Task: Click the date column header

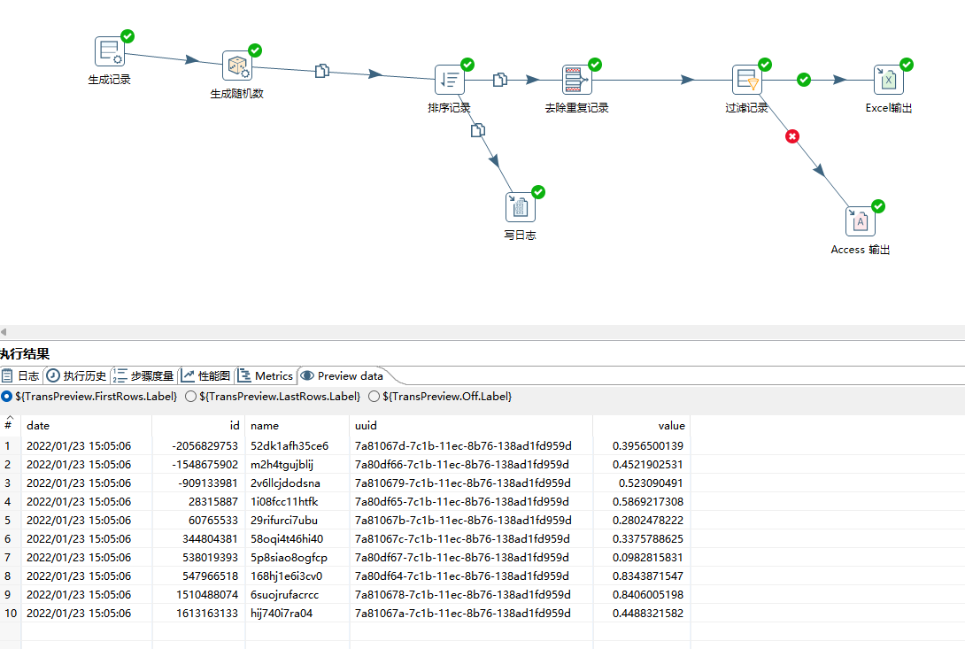Action: (87, 426)
